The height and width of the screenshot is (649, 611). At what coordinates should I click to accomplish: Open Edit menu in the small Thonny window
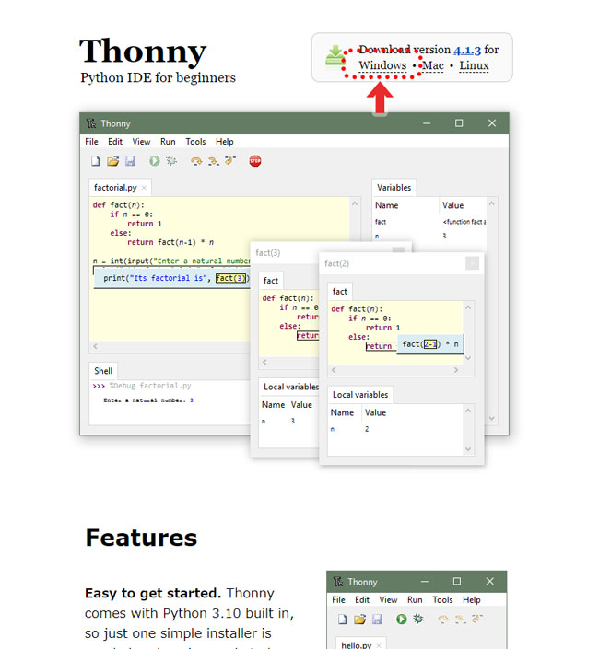click(x=362, y=599)
